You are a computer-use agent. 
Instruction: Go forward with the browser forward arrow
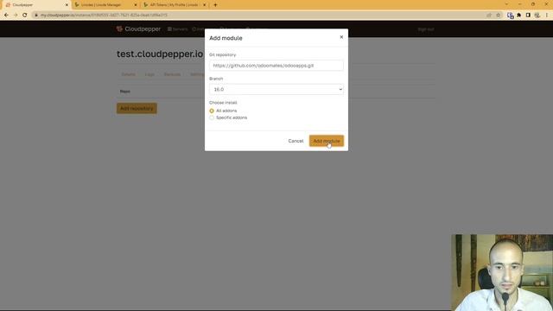click(16, 16)
